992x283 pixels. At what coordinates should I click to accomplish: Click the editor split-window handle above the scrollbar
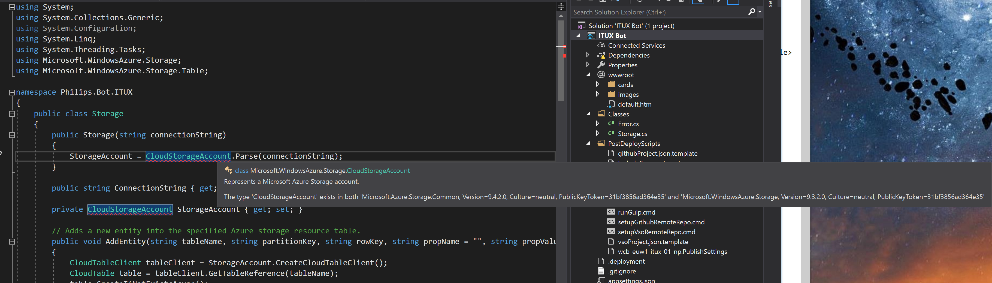click(561, 7)
